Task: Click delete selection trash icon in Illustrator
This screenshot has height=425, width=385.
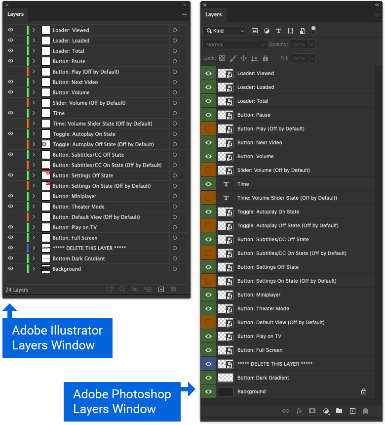Action: (174, 290)
